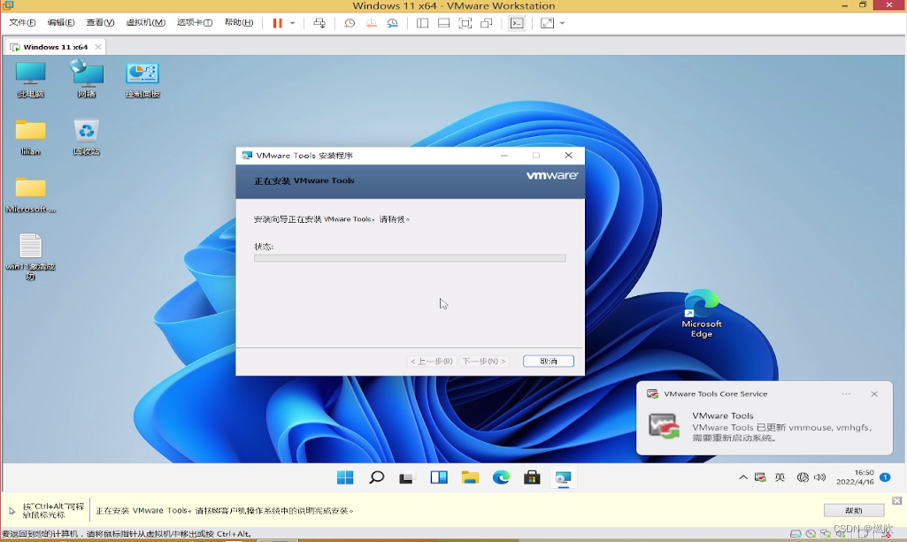Open the console view toolbar icon
The height and width of the screenshot is (542, 907).
(517, 23)
